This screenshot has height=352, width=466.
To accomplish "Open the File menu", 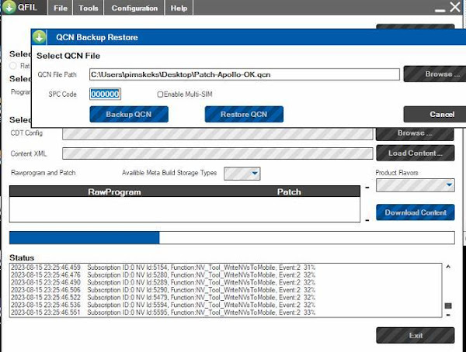I will (60, 9).
